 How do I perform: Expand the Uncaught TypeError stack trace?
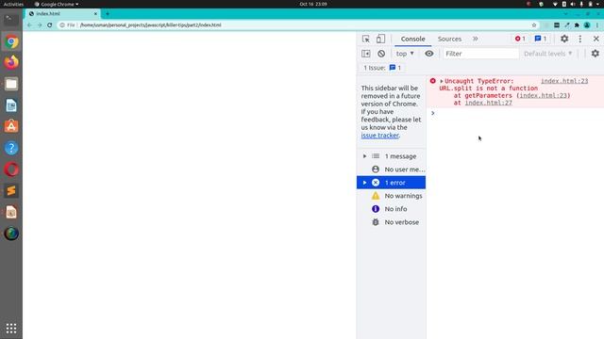pyautogui.click(x=442, y=81)
